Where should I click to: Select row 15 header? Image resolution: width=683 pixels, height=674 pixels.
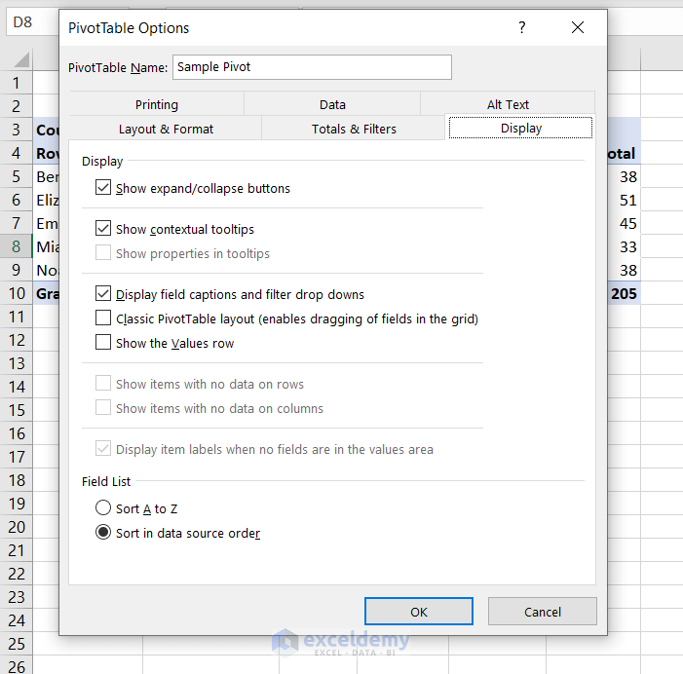(16, 409)
